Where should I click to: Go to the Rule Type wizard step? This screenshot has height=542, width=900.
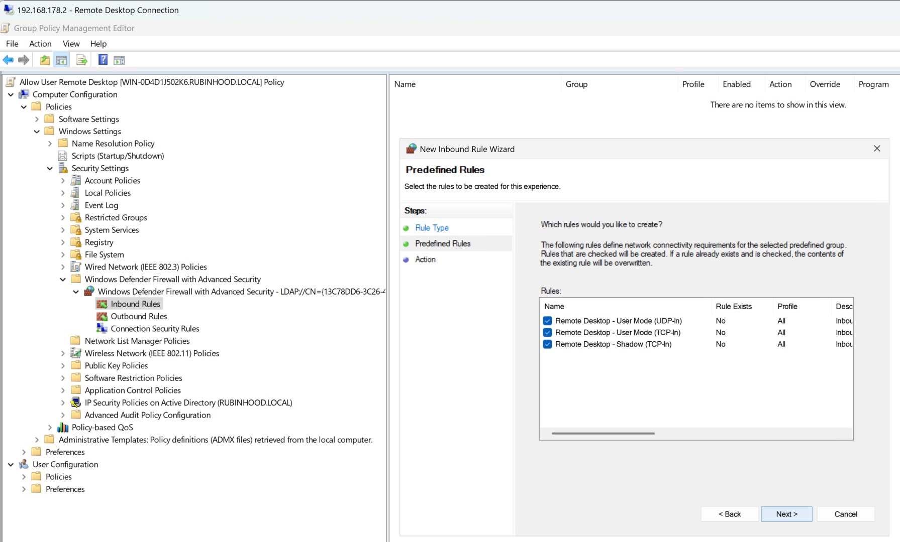(x=432, y=228)
